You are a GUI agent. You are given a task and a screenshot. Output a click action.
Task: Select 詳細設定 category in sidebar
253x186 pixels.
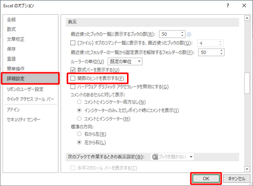tap(30, 78)
